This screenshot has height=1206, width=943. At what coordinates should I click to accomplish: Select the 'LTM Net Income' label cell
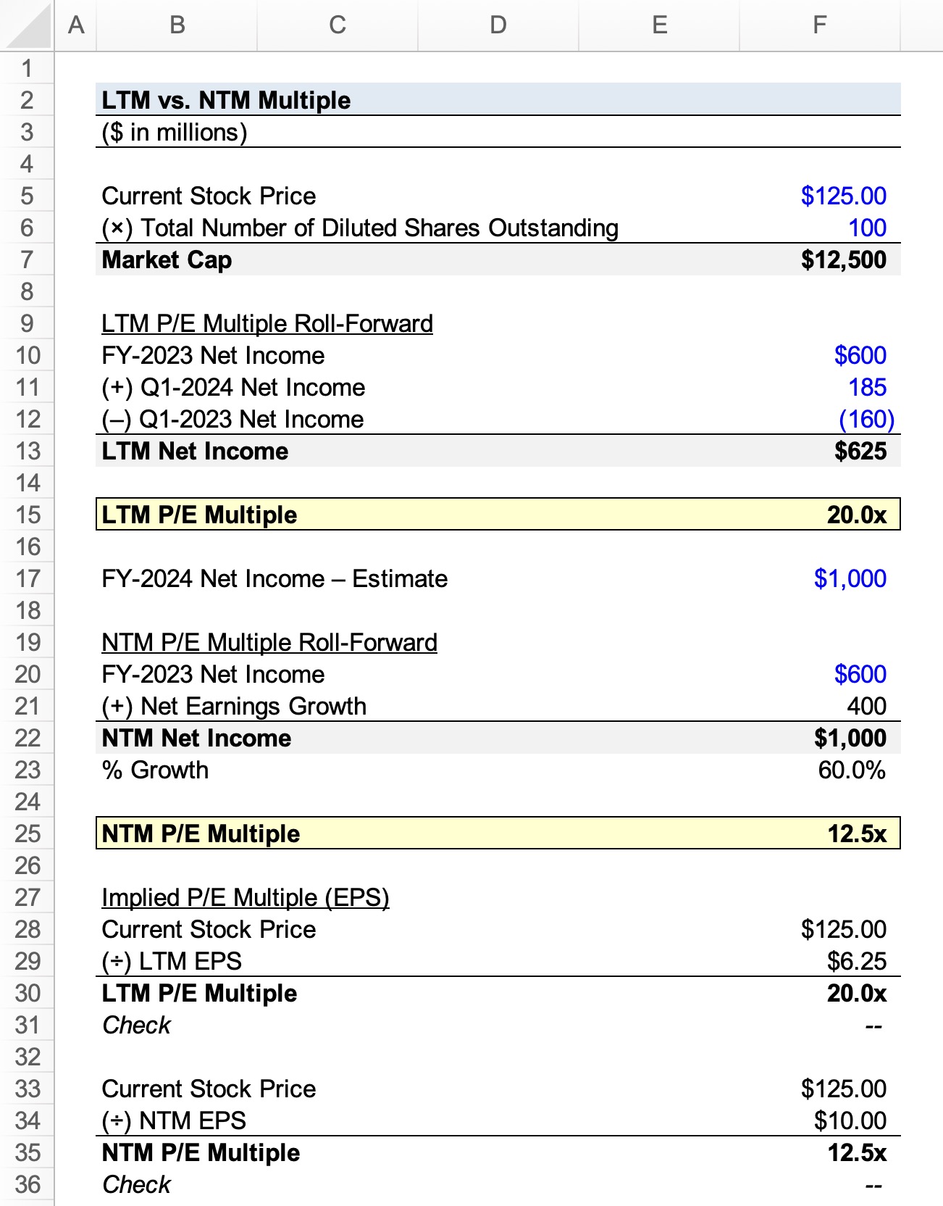click(x=195, y=451)
